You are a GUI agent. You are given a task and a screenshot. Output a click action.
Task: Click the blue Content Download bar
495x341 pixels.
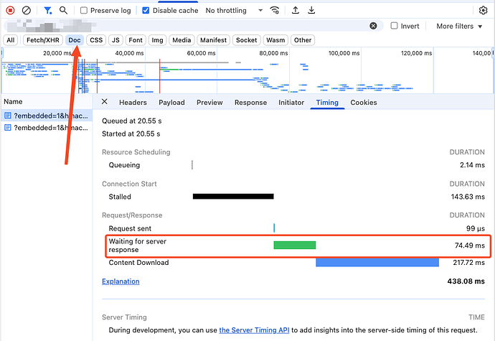click(377, 262)
